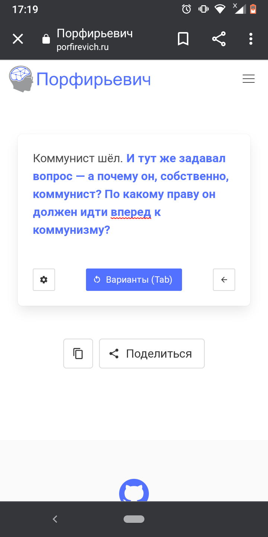Open the three-dot browser overflow menu
The height and width of the screenshot is (537, 268).
click(251, 39)
